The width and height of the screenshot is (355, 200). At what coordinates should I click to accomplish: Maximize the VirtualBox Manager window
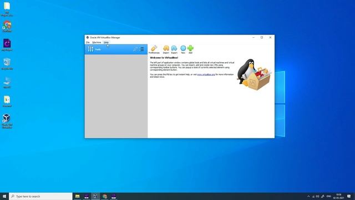(262, 37)
